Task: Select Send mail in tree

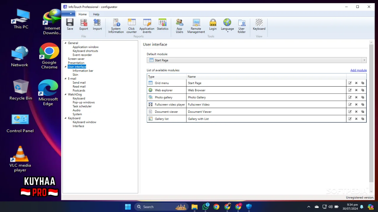Action: 79,83
